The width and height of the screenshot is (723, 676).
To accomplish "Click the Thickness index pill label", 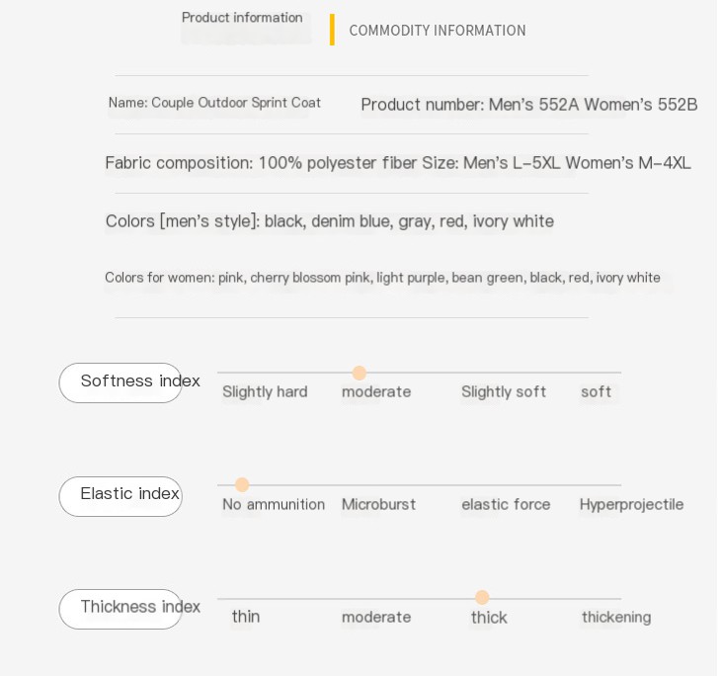I will pyautogui.click(x=121, y=608).
